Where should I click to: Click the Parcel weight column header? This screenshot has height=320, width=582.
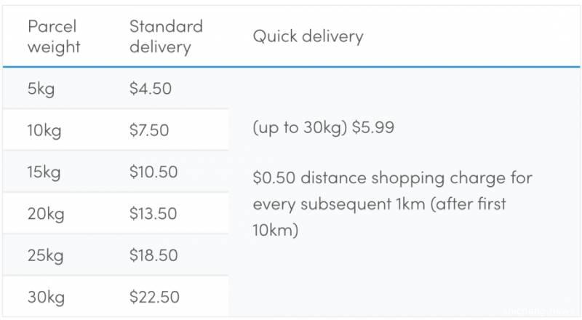54,36
